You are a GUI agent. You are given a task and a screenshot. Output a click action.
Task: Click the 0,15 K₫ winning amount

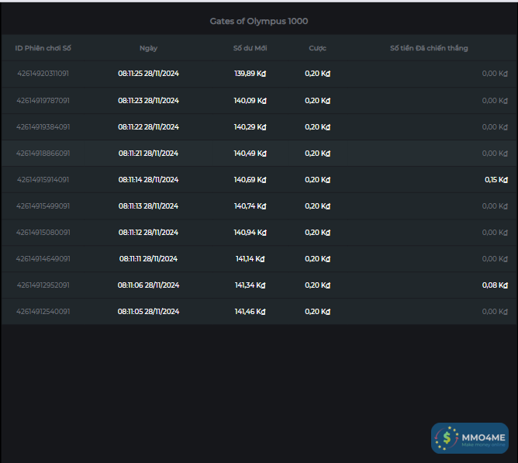click(x=496, y=179)
